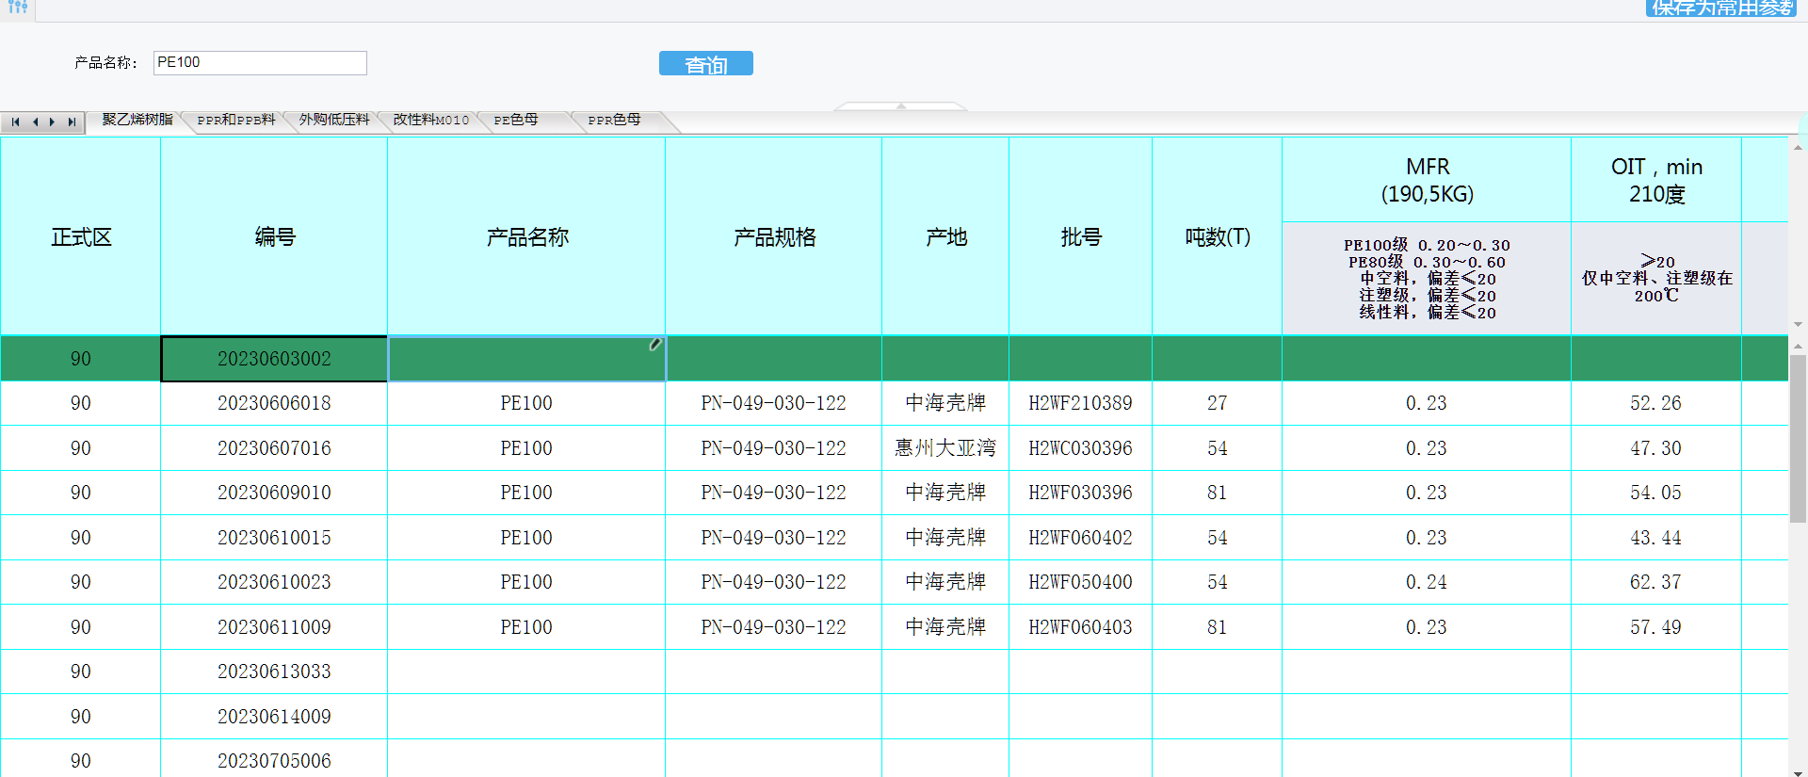Click batch number H2WF060402

tap(1081, 538)
